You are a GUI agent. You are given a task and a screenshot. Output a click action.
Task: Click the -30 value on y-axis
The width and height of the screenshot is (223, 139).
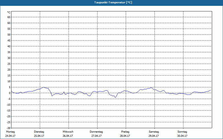click(9, 128)
